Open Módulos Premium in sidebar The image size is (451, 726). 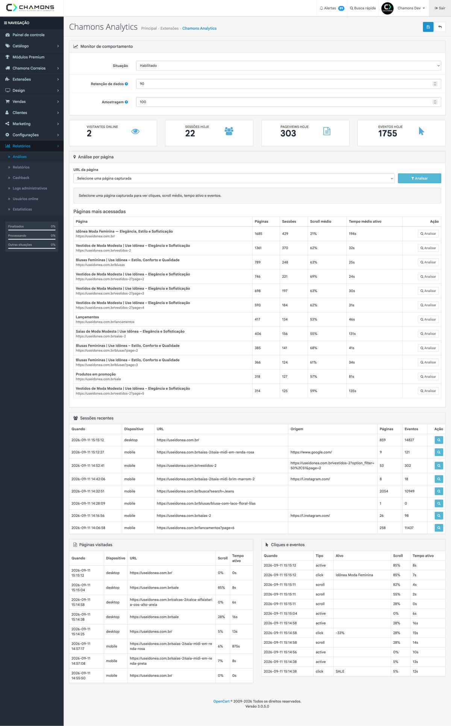[x=32, y=57]
